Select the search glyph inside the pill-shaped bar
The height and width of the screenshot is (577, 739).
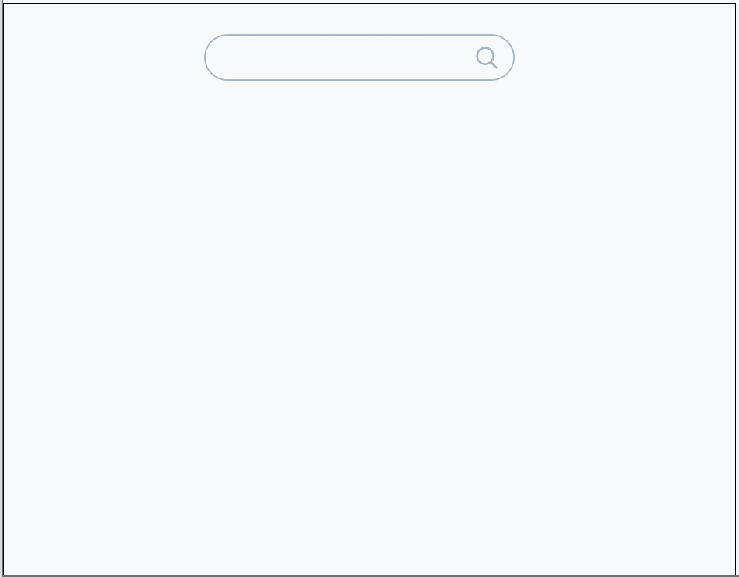click(x=487, y=57)
